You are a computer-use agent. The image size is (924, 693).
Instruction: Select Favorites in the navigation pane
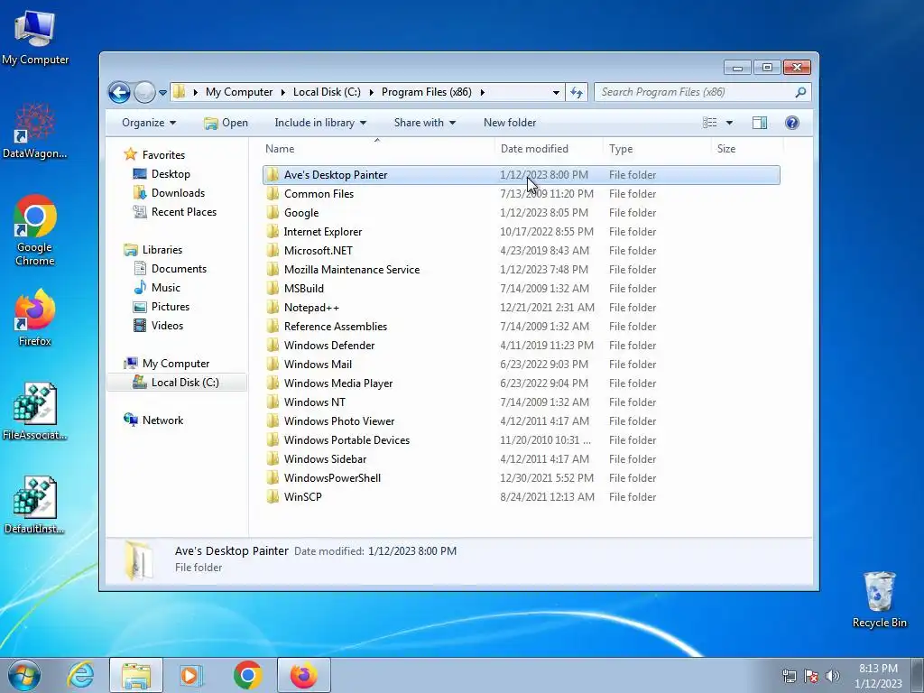pos(163,155)
